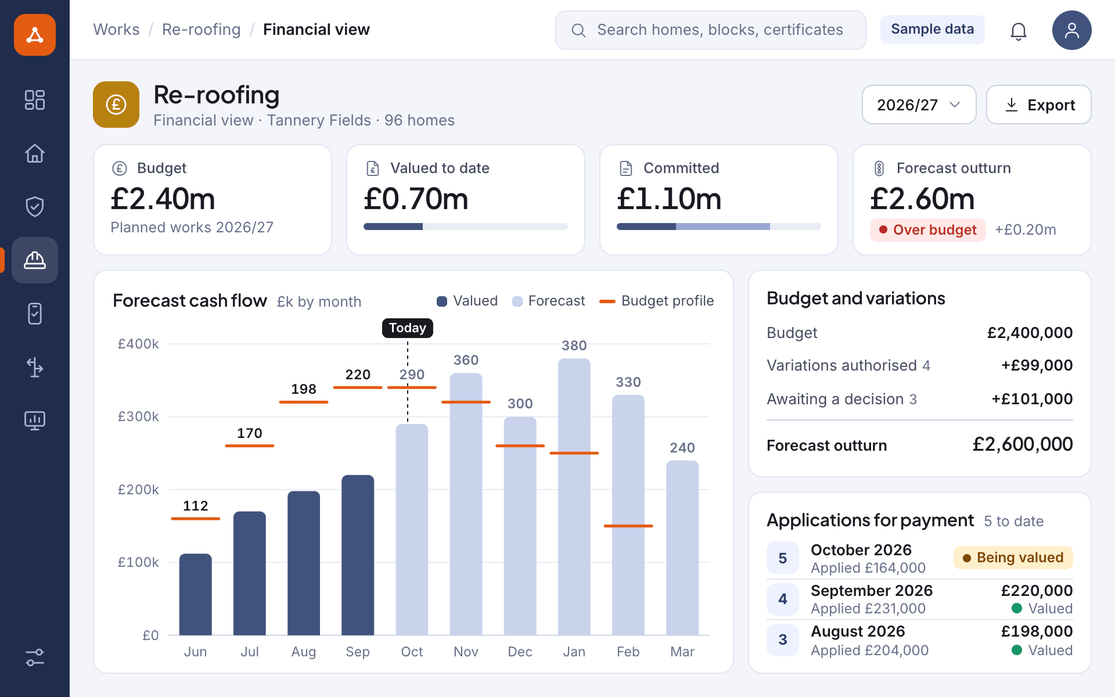Screen dimensions: 1115x697
Task: Click the Oct forecast bar
Action: pos(412,530)
